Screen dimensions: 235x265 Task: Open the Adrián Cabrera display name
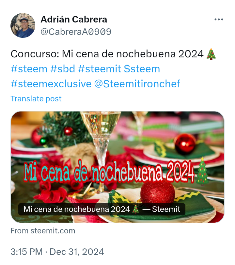point(74,19)
